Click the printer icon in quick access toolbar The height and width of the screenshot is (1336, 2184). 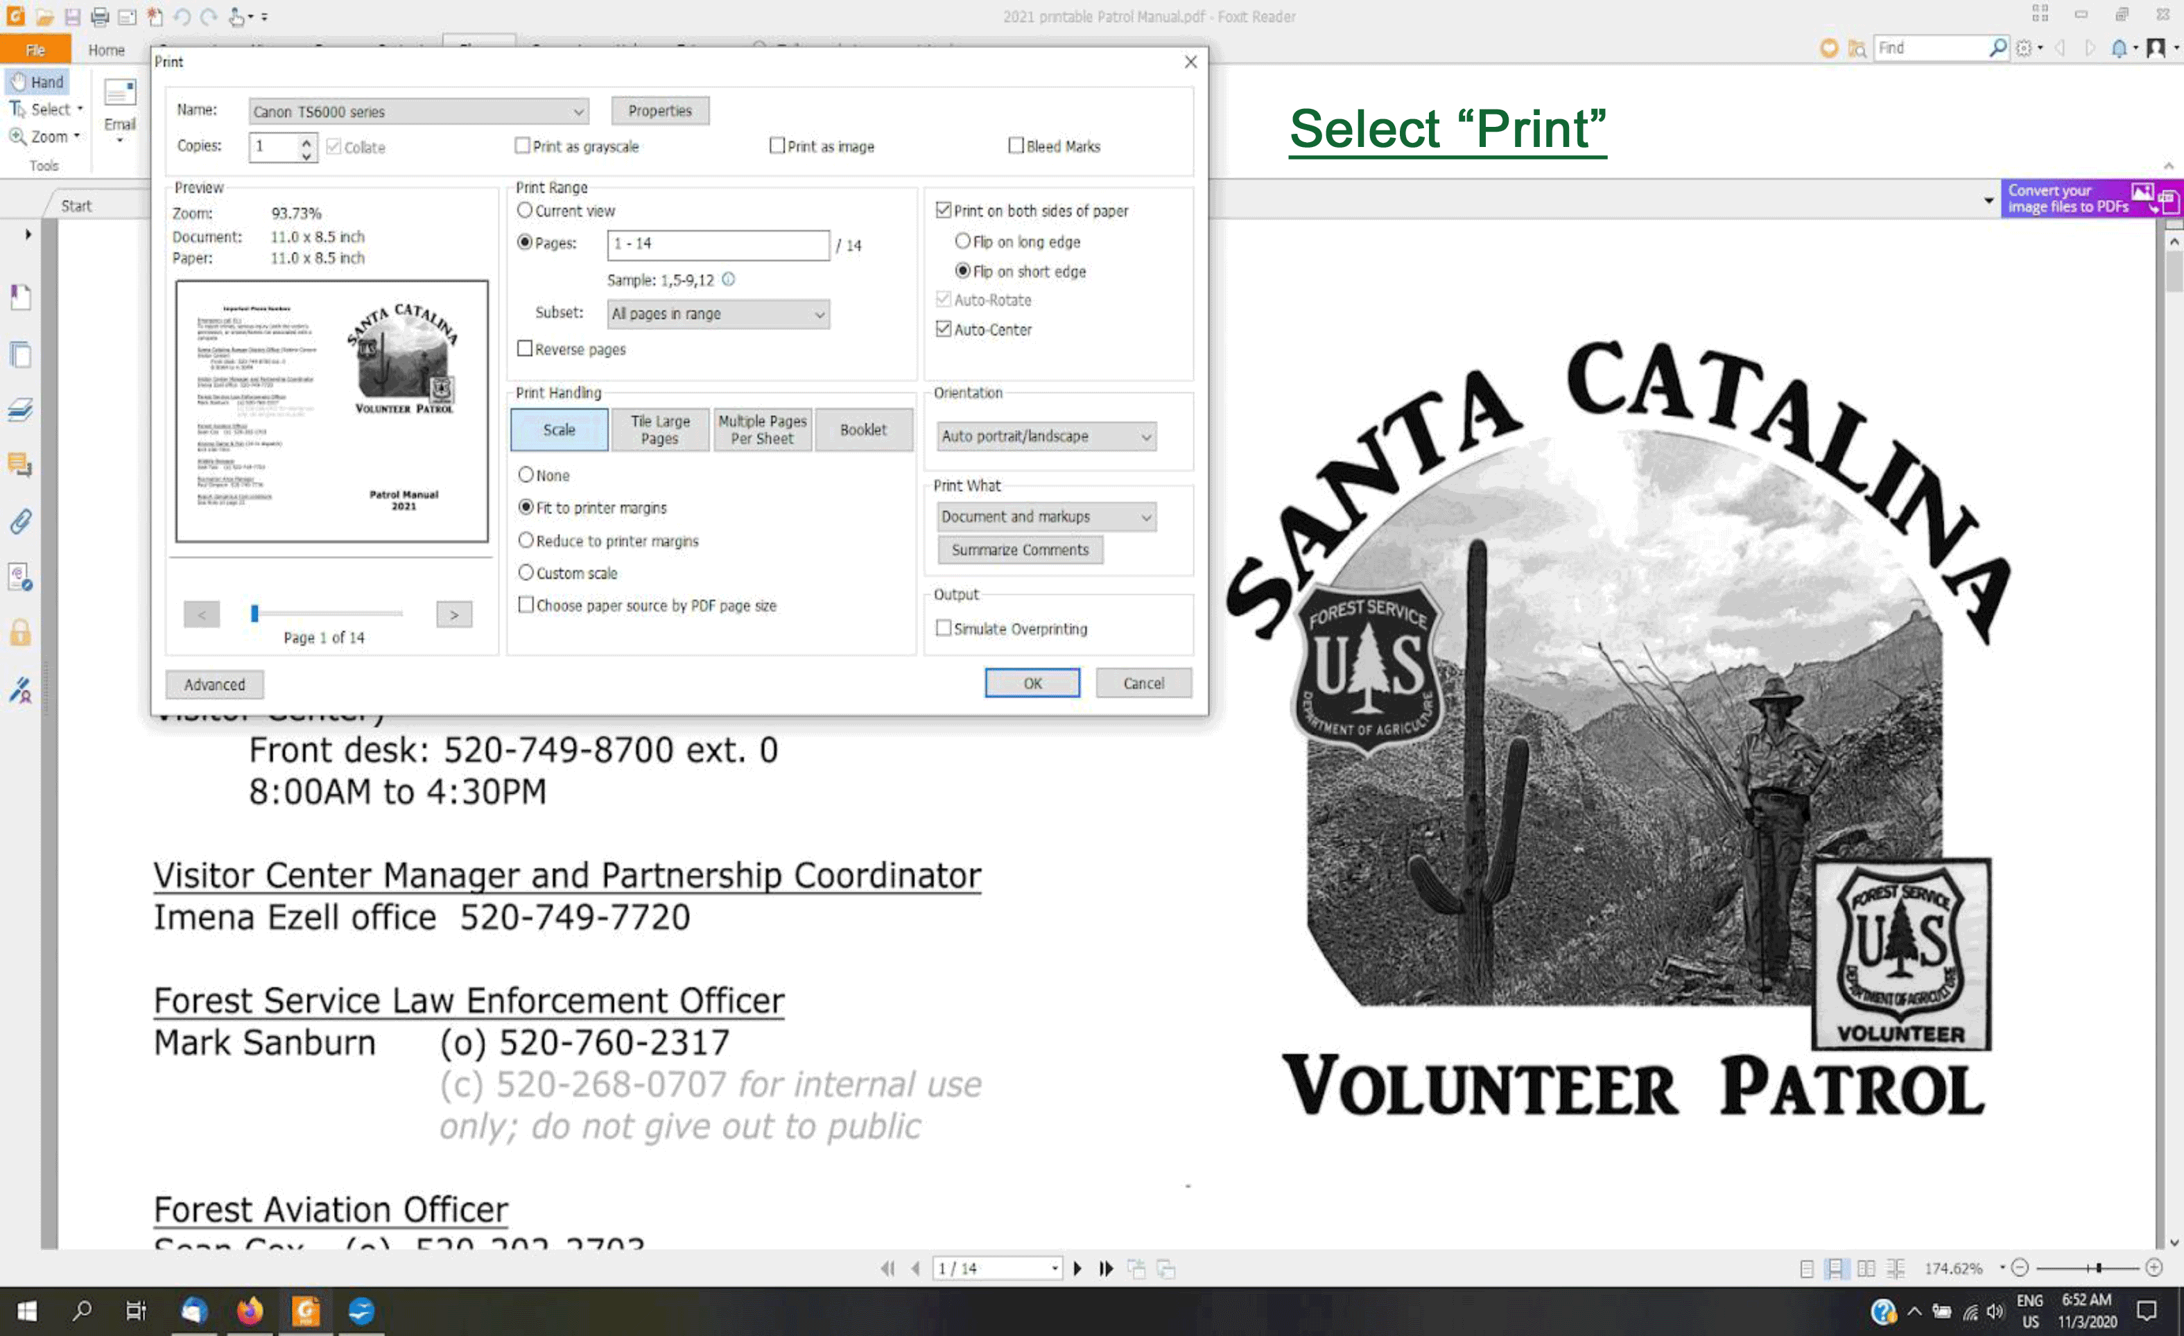99,16
